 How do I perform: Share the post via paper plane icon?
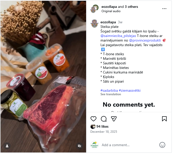point(114,119)
